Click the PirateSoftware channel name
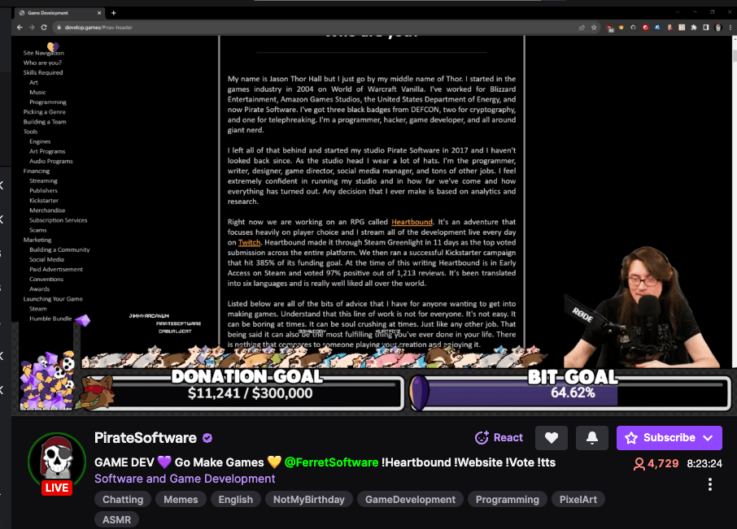 146,438
